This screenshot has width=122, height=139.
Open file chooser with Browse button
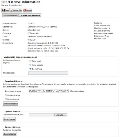[61, 115]
